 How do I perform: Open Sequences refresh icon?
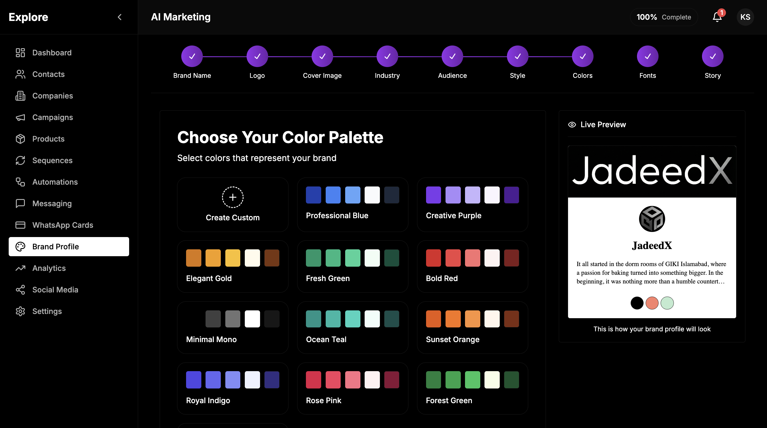pos(20,160)
